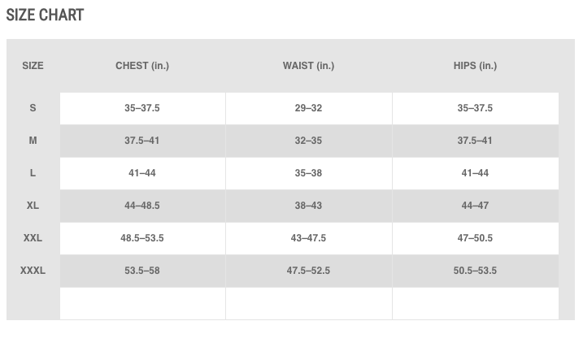Click the HIPS (in.) column header
Image resolution: width=583 pixels, height=347 pixels.
[x=475, y=66]
